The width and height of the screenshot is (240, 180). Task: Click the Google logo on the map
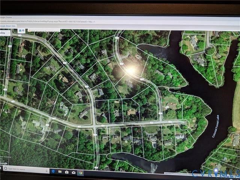[4, 163]
